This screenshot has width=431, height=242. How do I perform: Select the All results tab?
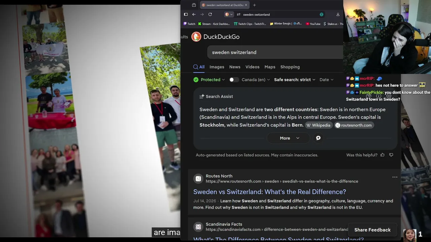coord(199,67)
